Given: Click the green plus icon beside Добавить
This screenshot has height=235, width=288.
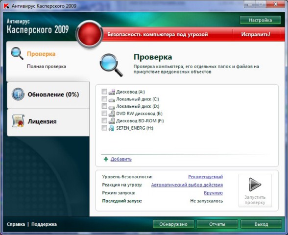Looking at the screenshot, I should click(106, 159).
